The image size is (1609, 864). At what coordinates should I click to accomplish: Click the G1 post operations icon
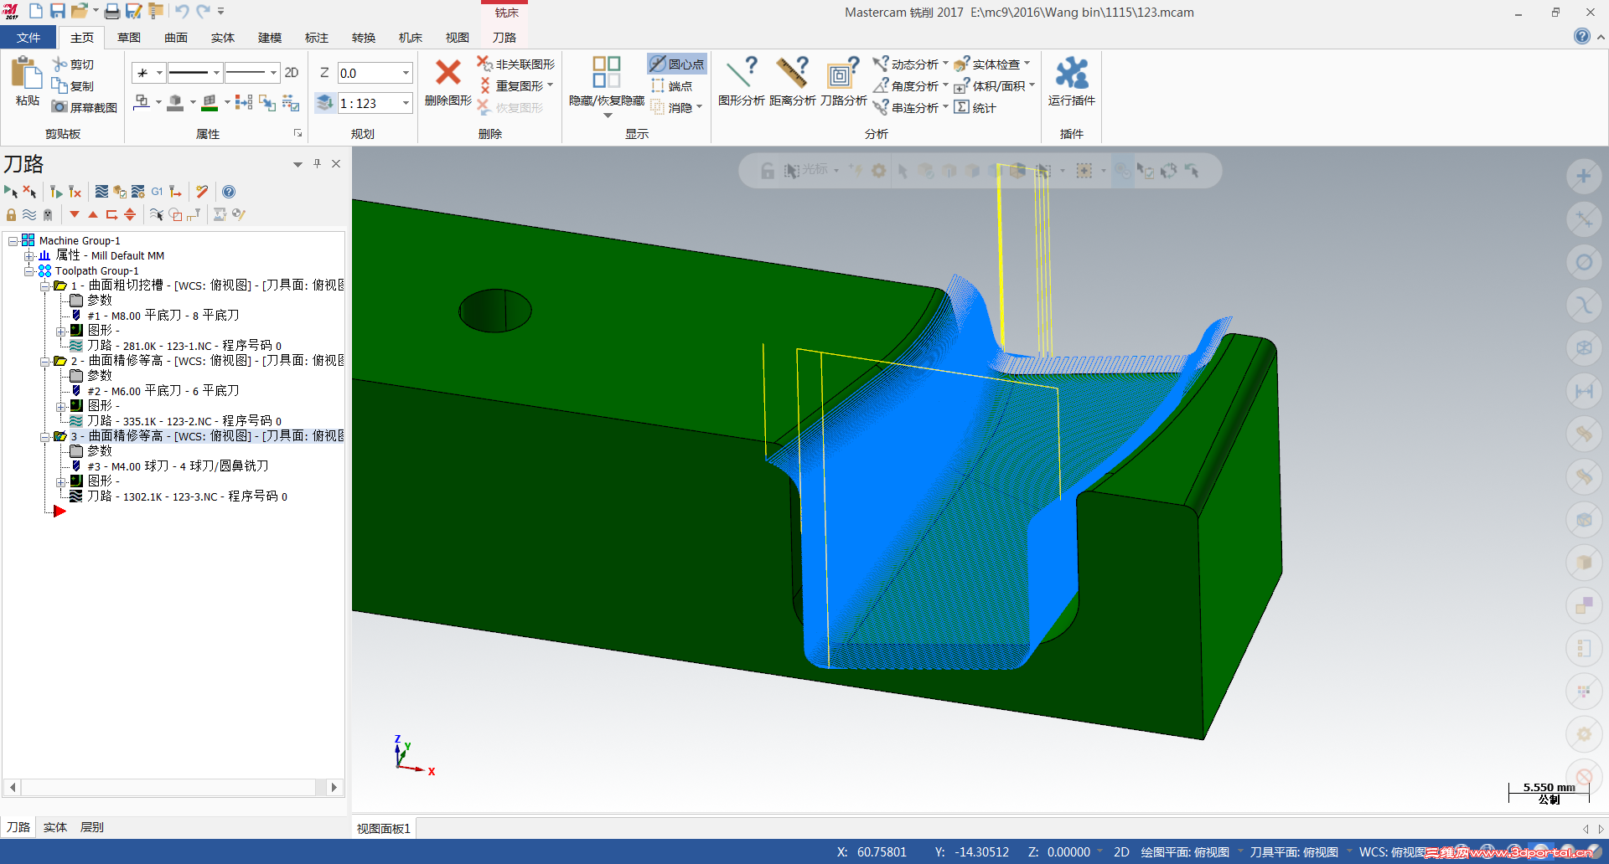(157, 192)
